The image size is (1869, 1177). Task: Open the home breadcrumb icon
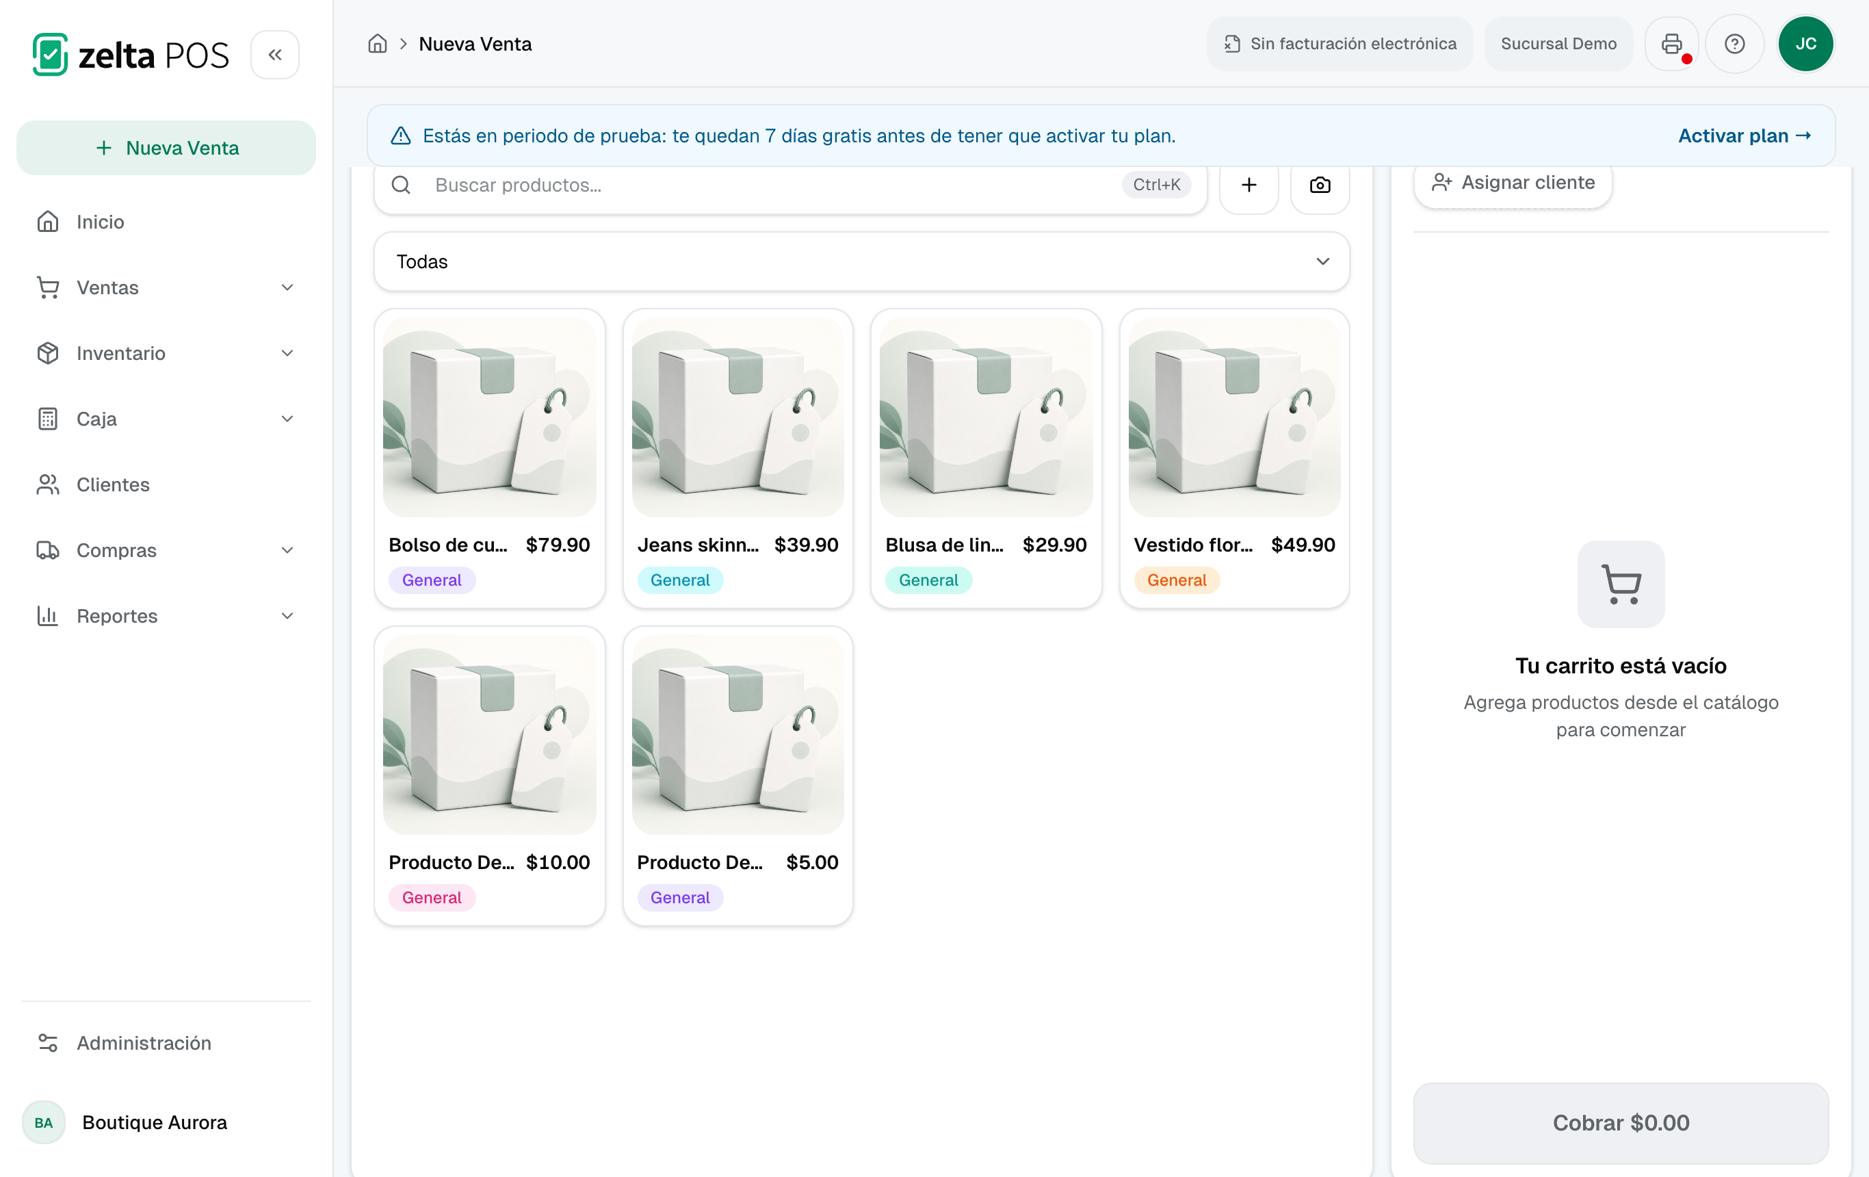point(377,44)
